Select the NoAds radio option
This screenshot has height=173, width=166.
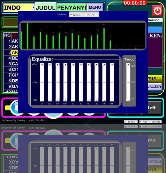tap(155, 122)
